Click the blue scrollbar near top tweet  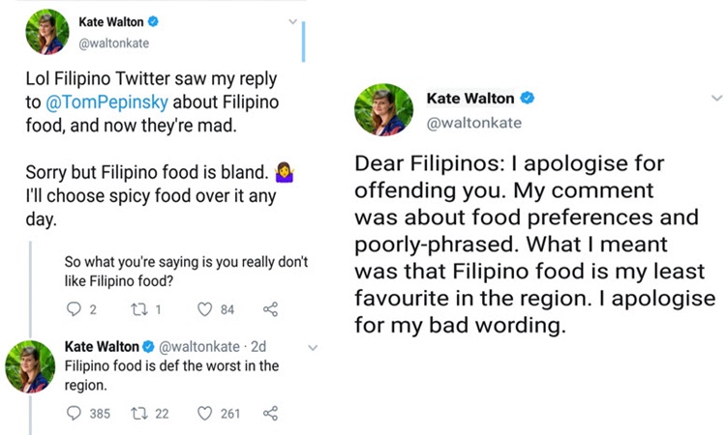click(303, 42)
